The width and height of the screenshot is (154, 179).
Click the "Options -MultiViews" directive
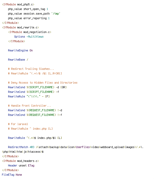(29, 37)
